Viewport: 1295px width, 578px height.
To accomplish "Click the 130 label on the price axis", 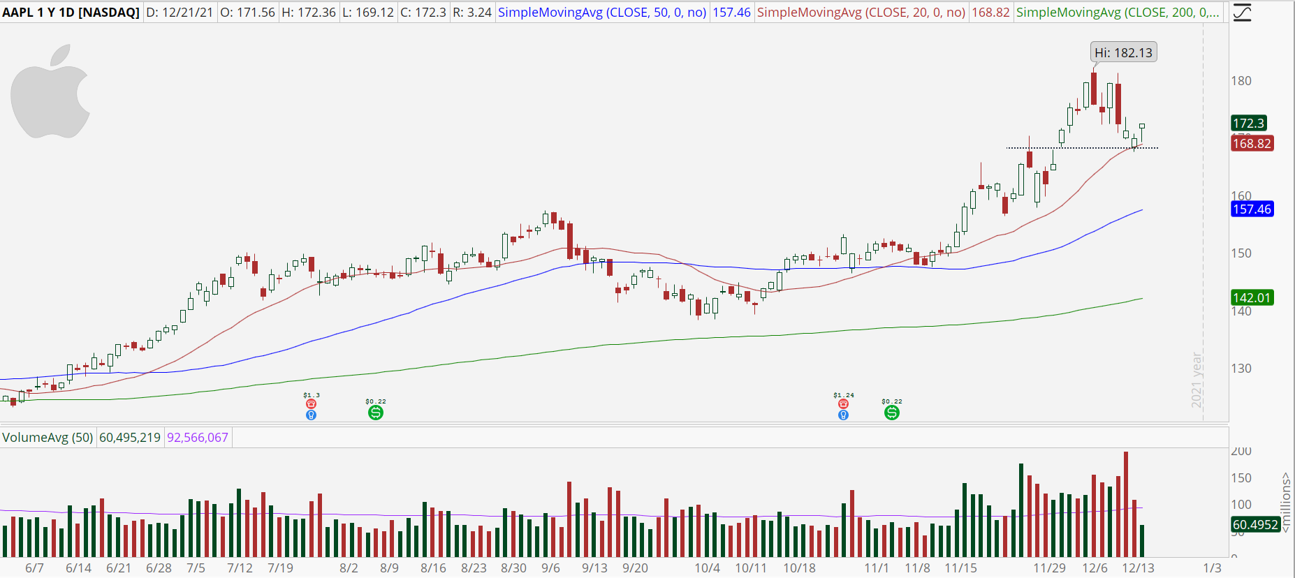I will (1241, 369).
